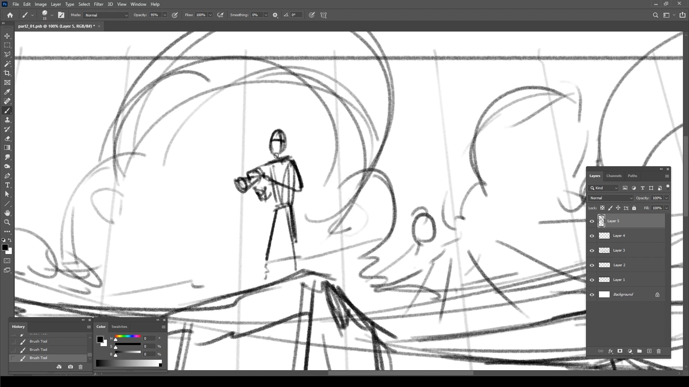Image resolution: width=689 pixels, height=387 pixels.
Task: Create new snapshot in History panel
Action: (70, 367)
